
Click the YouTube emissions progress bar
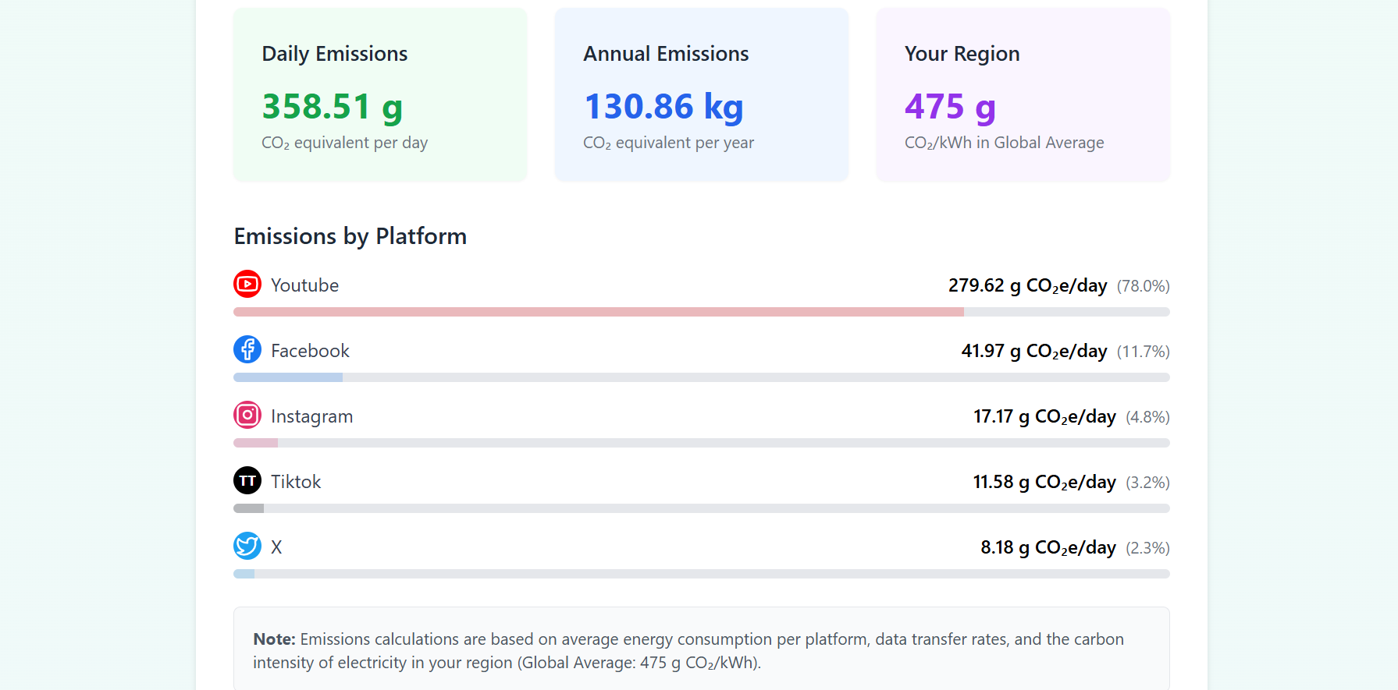(701, 312)
